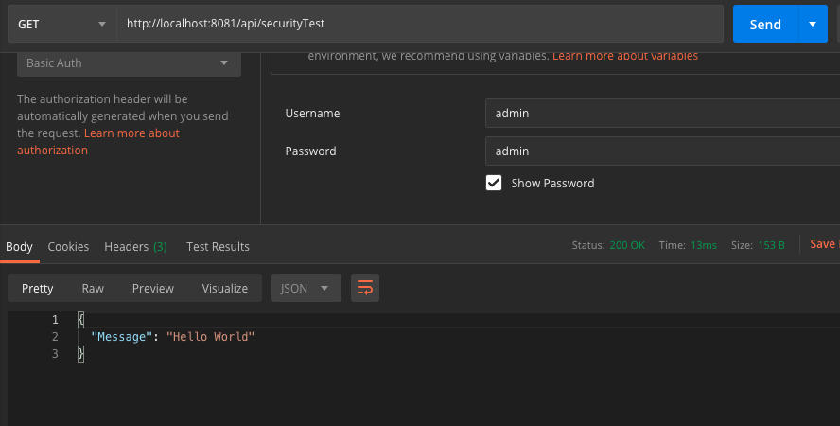Open the Headers (3) tab
Image resolution: width=840 pixels, height=426 pixels.
point(135,247)
